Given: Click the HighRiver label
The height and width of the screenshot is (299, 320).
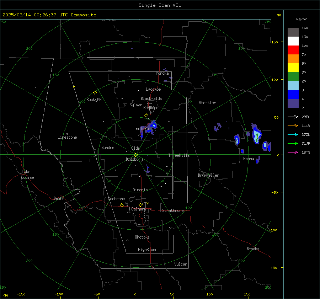Looking at the screenshot, I should [148, 250].
